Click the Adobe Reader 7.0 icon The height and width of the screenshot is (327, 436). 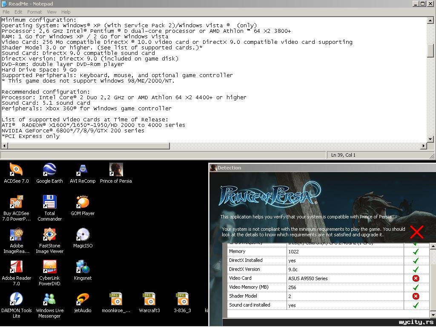pyautogui.click(x=16, y=267)
